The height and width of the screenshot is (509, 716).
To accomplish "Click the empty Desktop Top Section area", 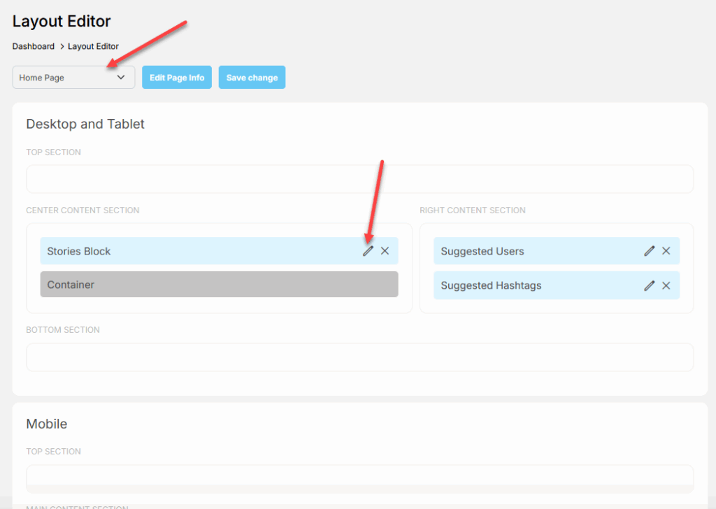I will tap(359, 179).
